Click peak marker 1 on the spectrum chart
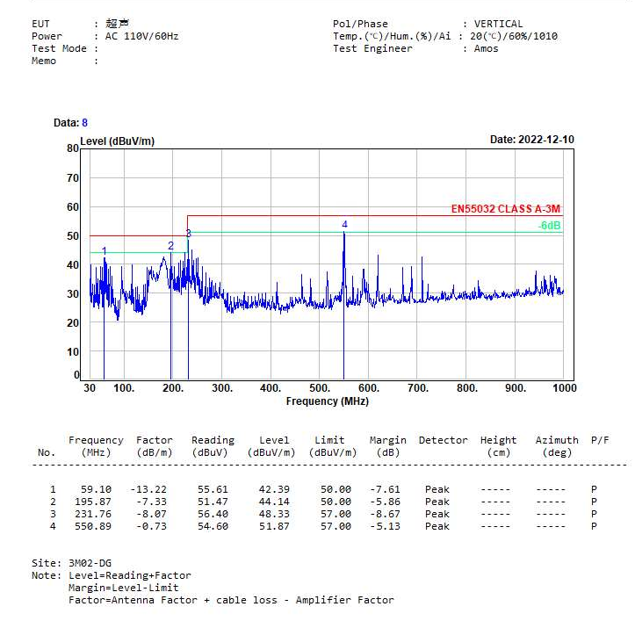 tap(105, 251)
